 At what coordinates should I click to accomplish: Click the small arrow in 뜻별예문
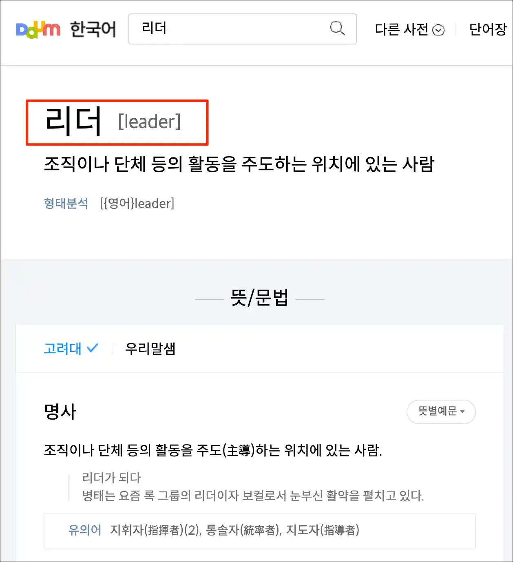462,412
